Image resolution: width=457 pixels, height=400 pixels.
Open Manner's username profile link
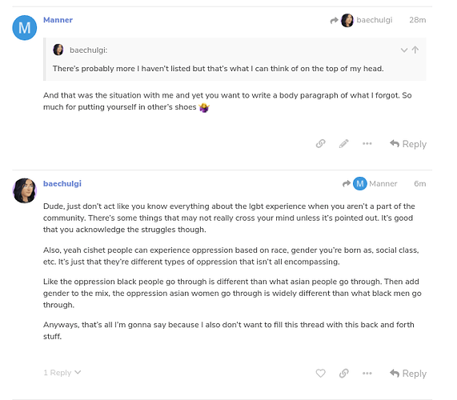[58, 20]
